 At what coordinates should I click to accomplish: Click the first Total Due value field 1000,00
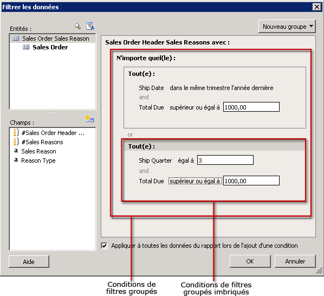click(251, 107)
